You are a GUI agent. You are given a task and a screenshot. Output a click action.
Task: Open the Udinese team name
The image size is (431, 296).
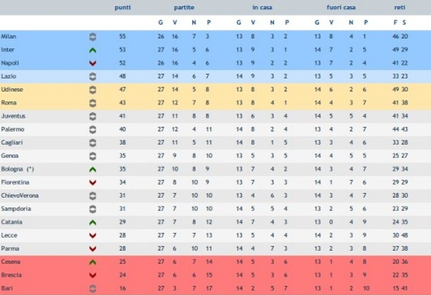coord(12,89)
